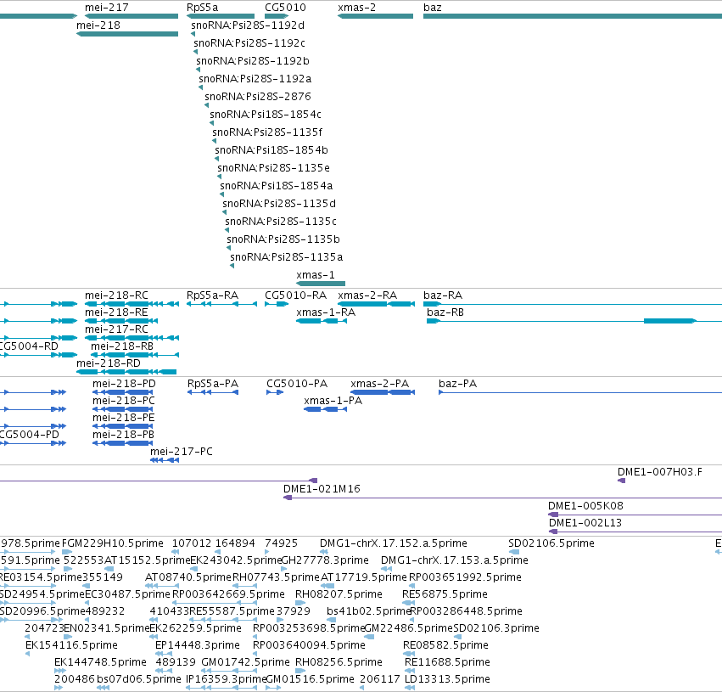Select protein mei-218-PC
This screenshot has width=722, height=692.
coord(122,409)
